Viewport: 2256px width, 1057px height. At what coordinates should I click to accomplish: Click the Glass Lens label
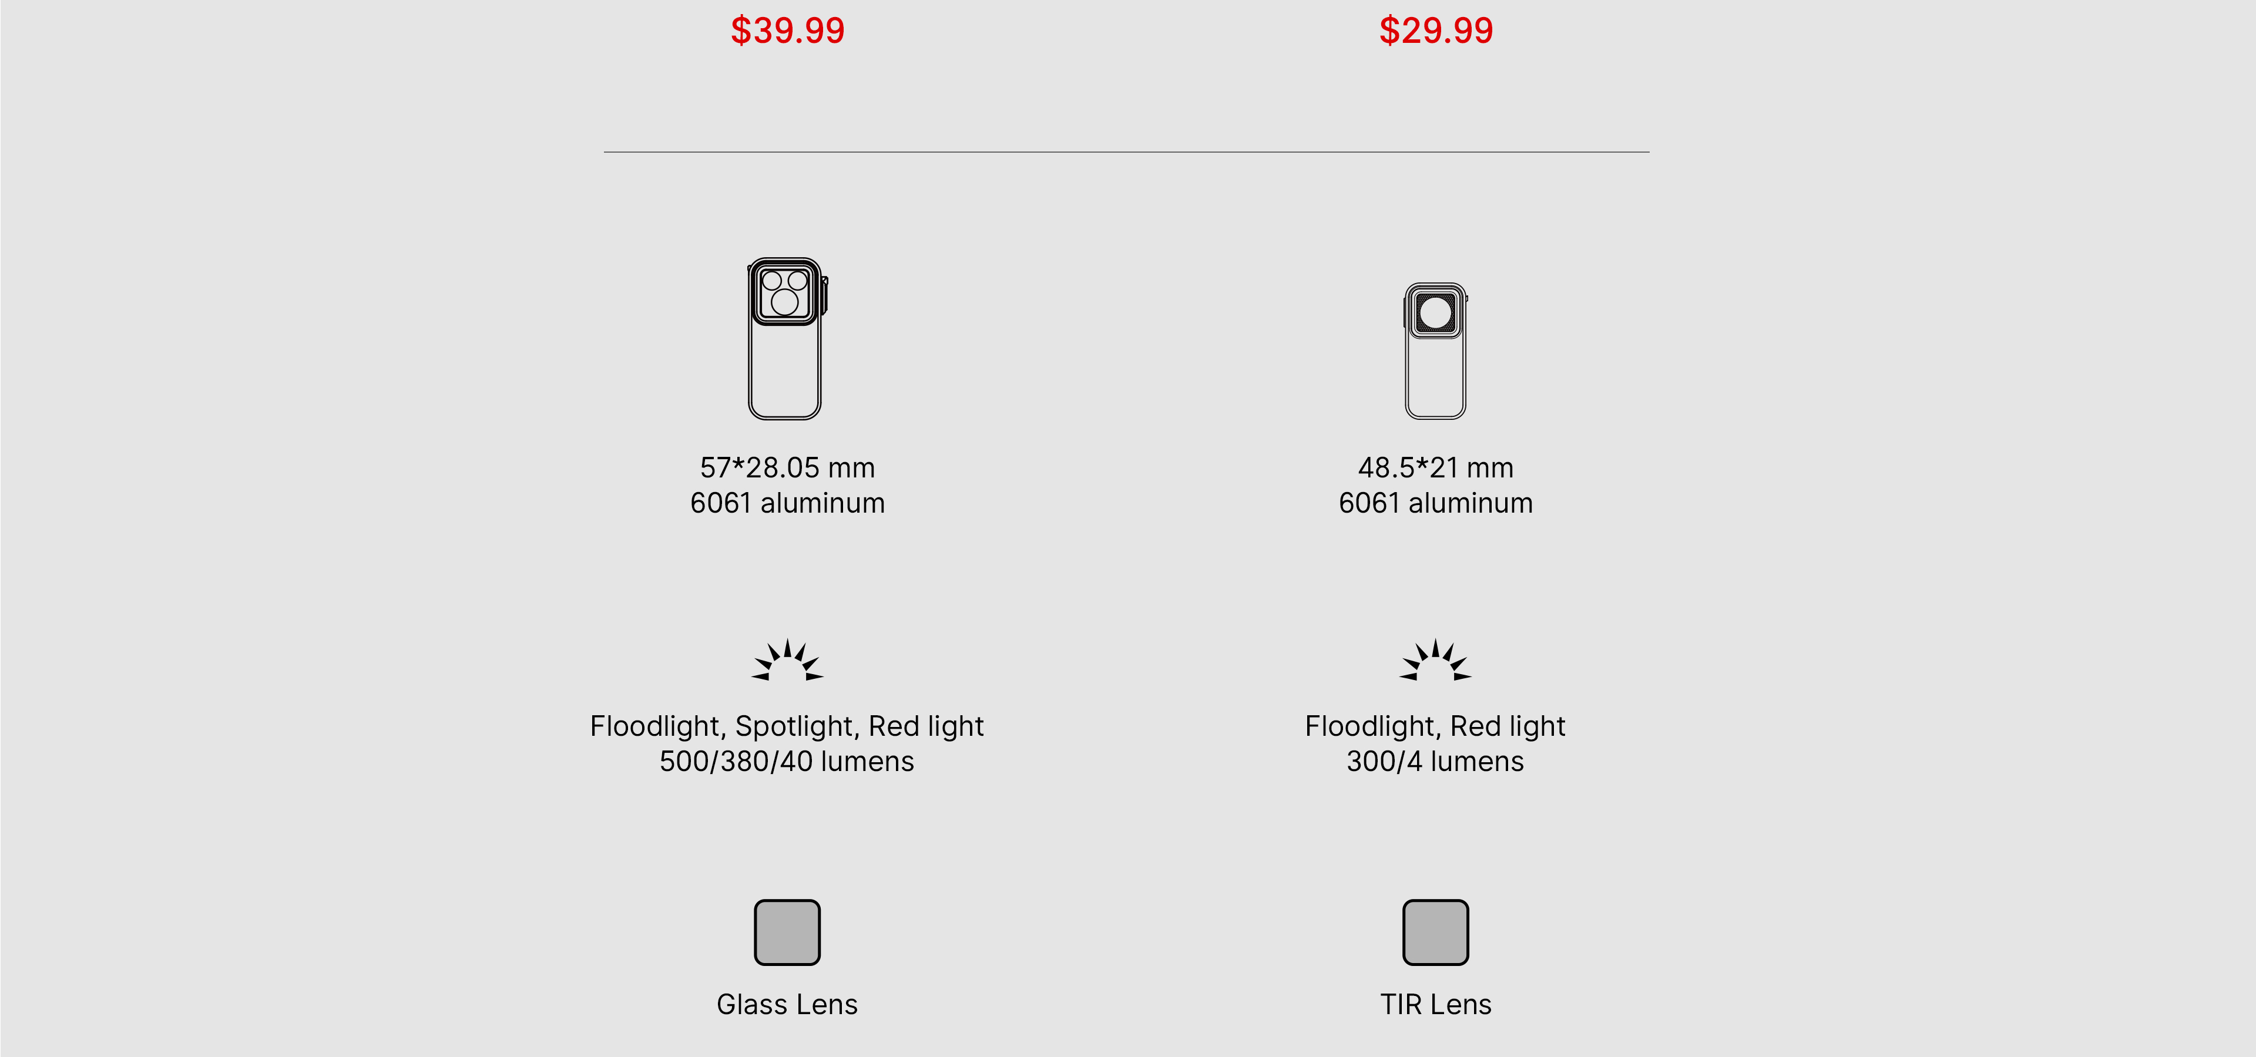pyautogui.click(x=787, y=1005)
